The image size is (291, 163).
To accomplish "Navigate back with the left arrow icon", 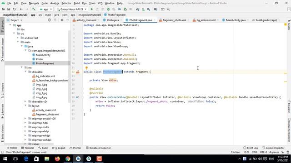I will pos(21,9).
